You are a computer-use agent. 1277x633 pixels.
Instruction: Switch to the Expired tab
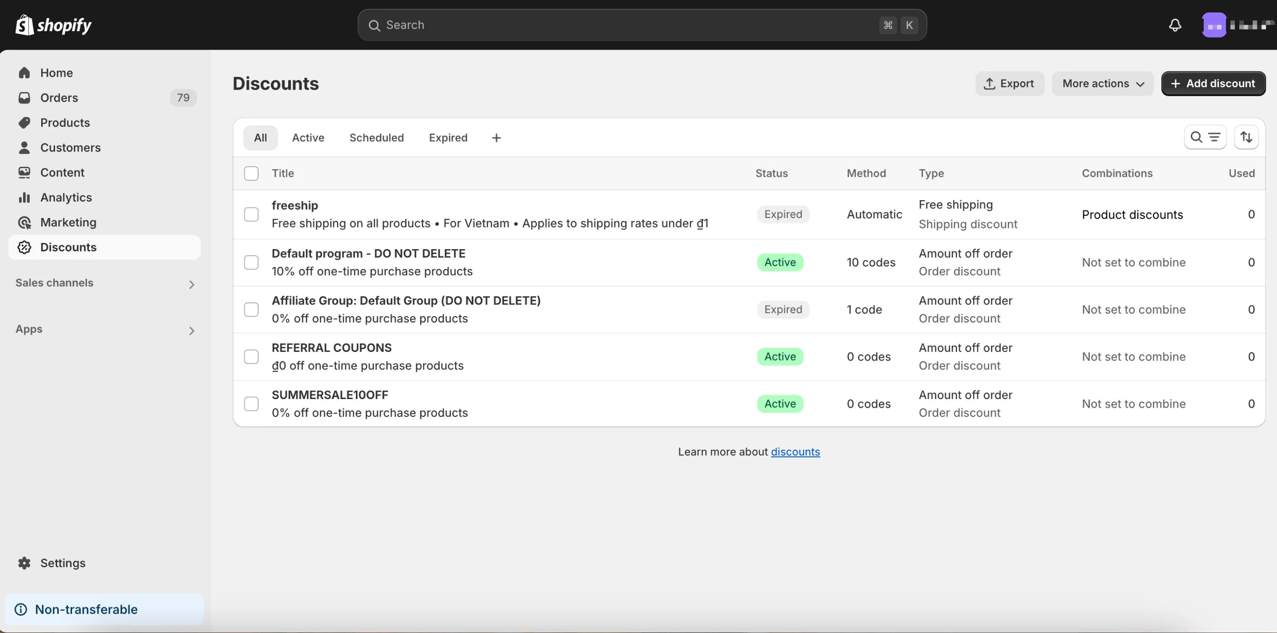tap(448, 138)
